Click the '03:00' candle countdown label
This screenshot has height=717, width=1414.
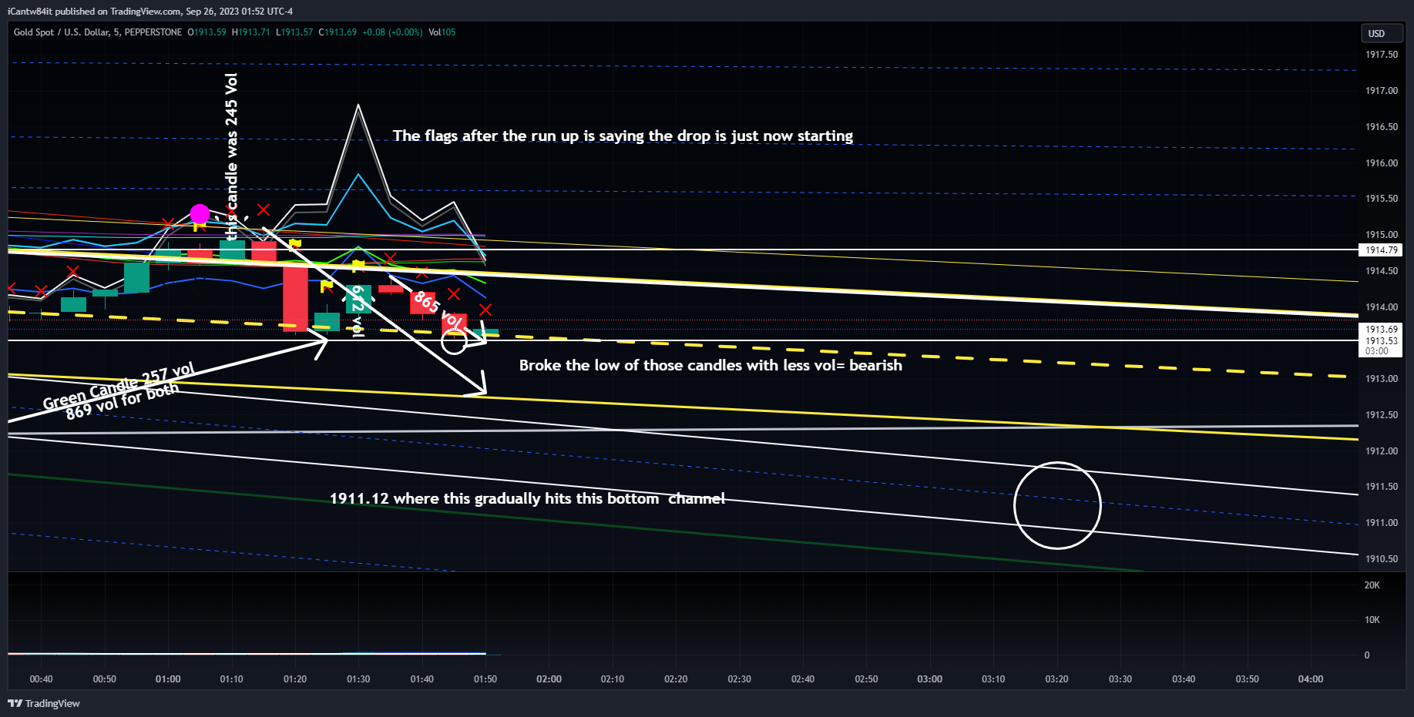coord(1376,351)
